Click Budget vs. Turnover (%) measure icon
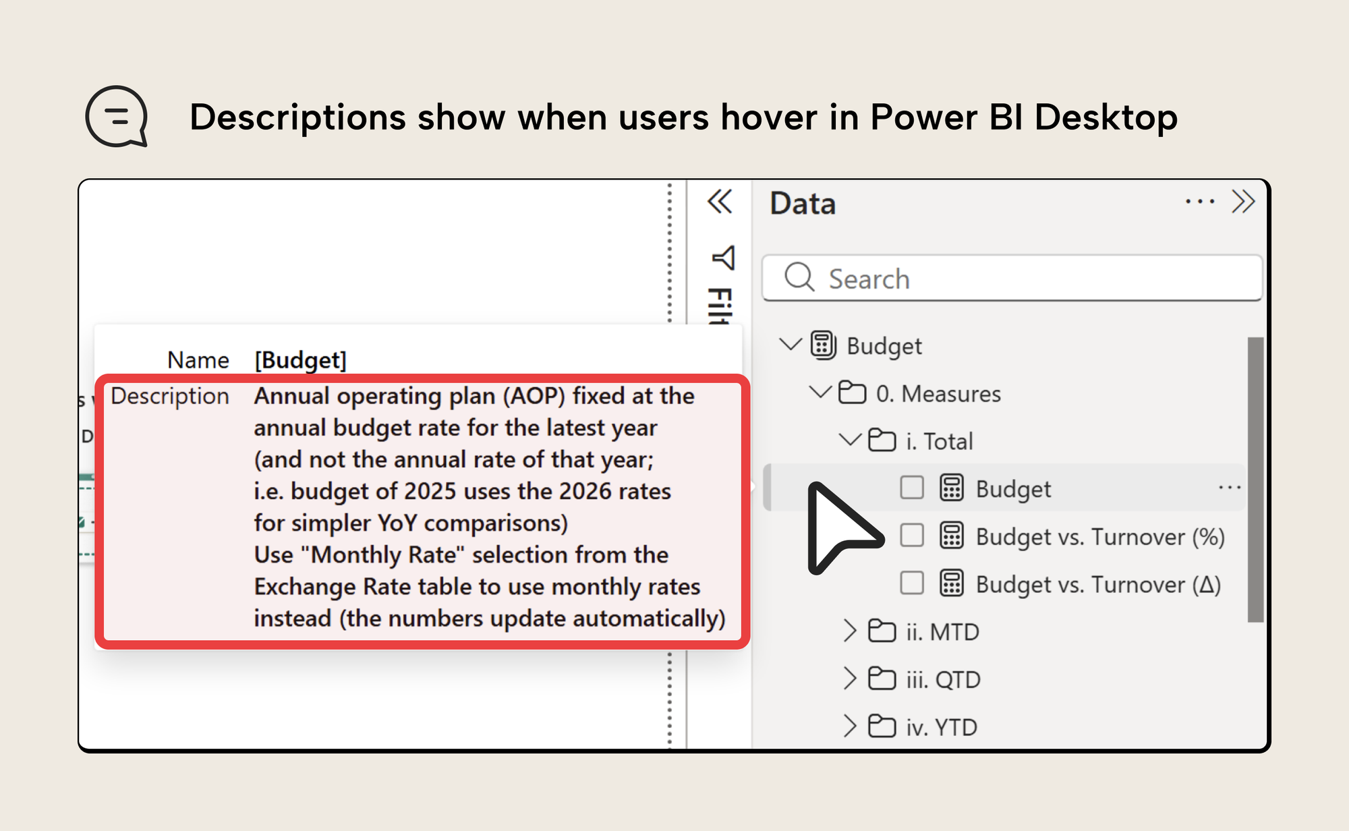Viewport: 1349px width, 831px height. coord(952,536)
